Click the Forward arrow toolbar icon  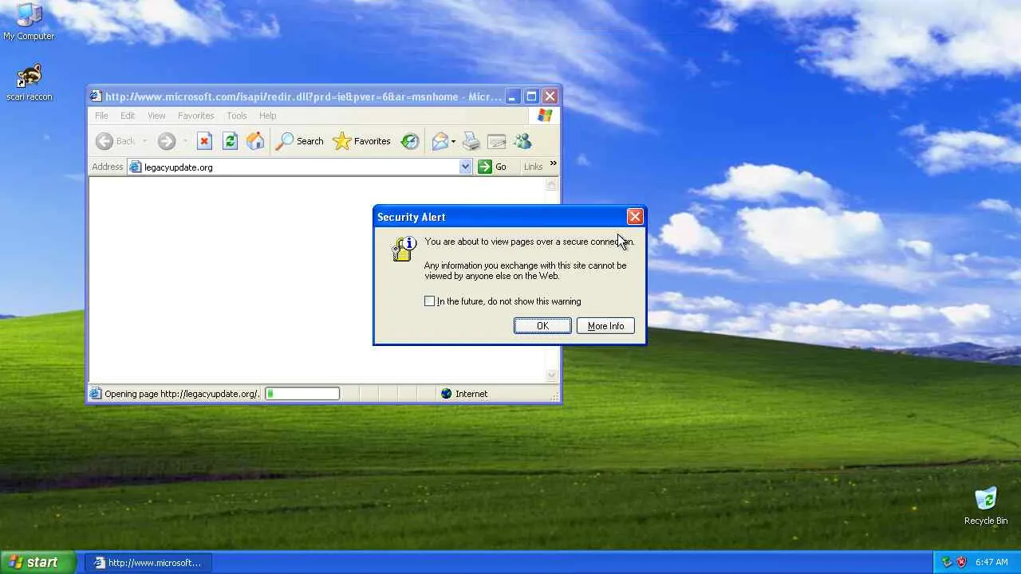click(166, 141)
